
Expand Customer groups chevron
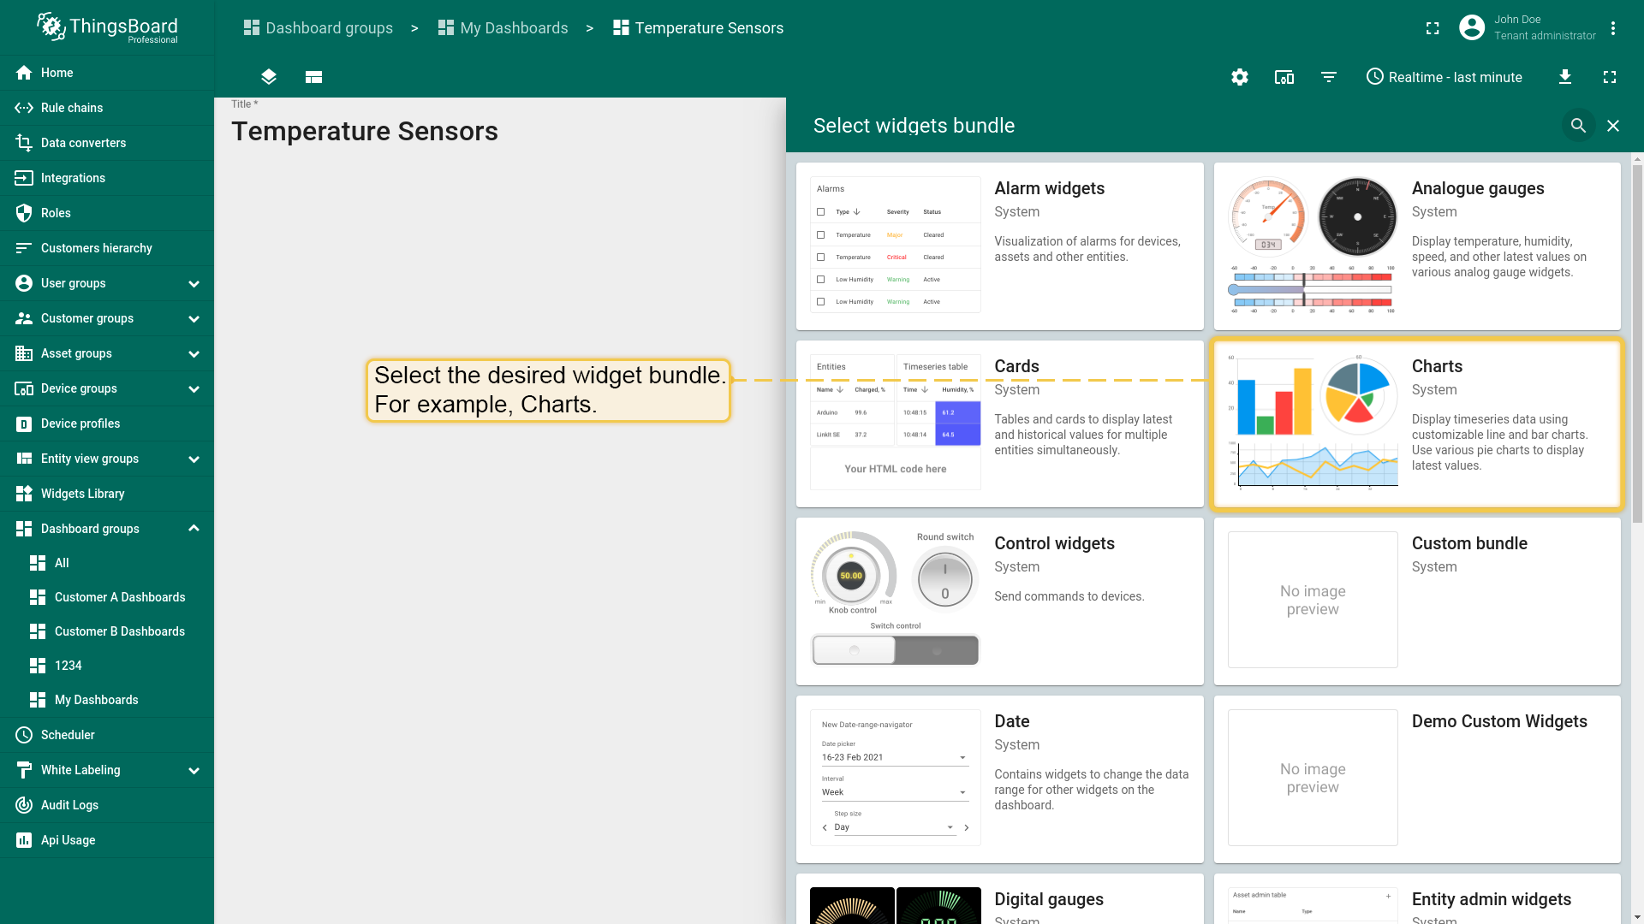[x=194, y=318]
